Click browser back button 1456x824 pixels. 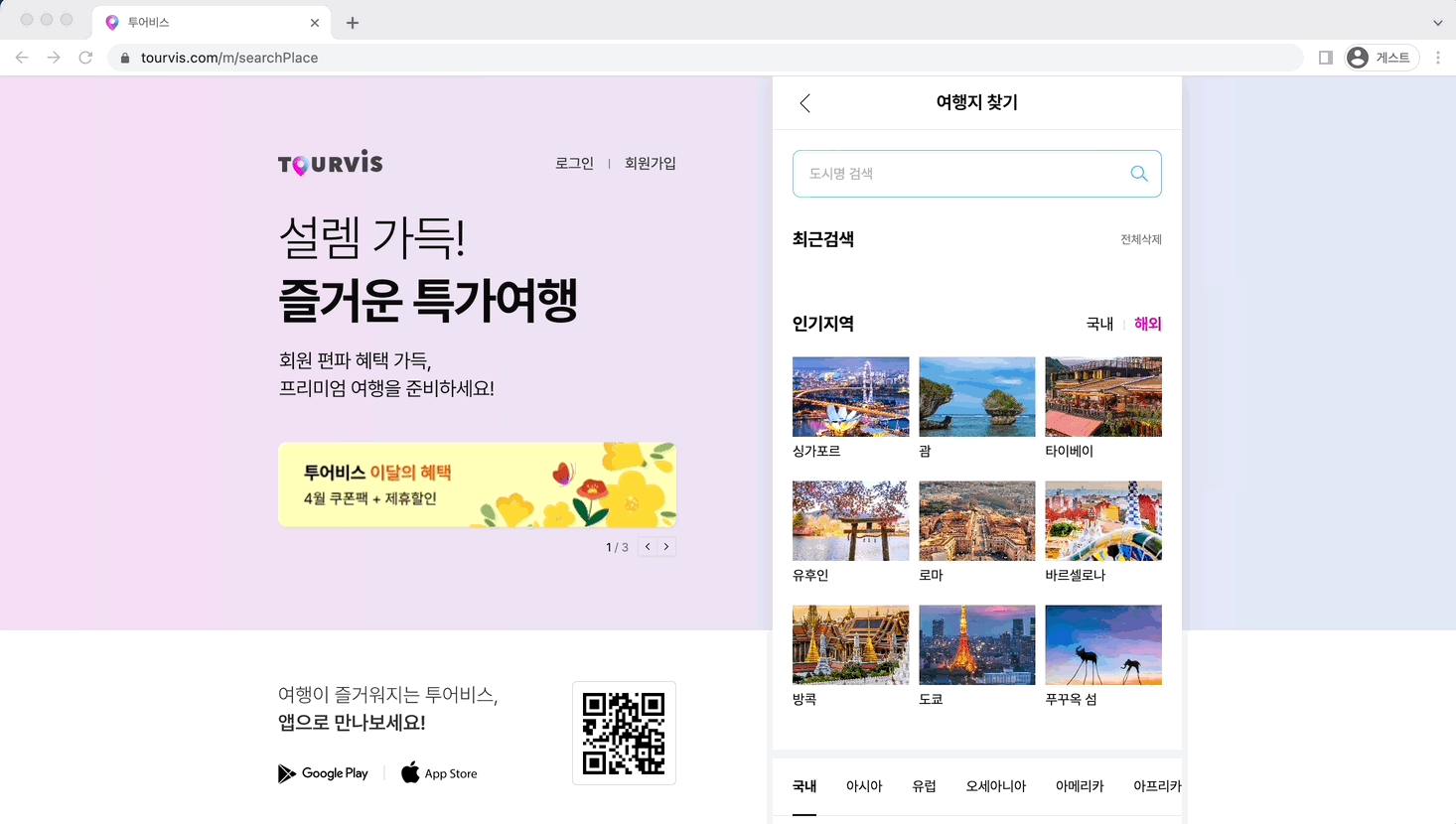coord(22,58)
